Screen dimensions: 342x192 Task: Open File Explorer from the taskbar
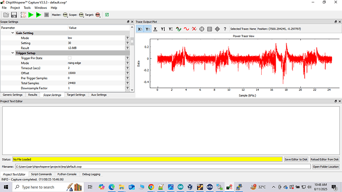coord(121,187)
